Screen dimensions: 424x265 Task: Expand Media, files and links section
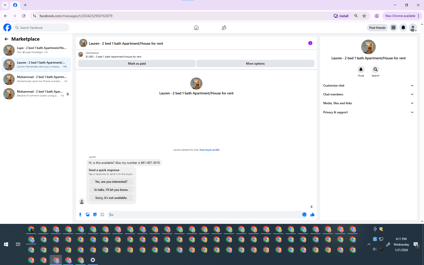click(368, 103)
